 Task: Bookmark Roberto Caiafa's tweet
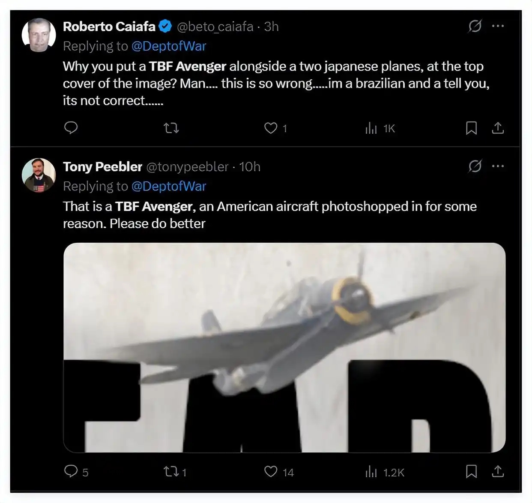471,128
